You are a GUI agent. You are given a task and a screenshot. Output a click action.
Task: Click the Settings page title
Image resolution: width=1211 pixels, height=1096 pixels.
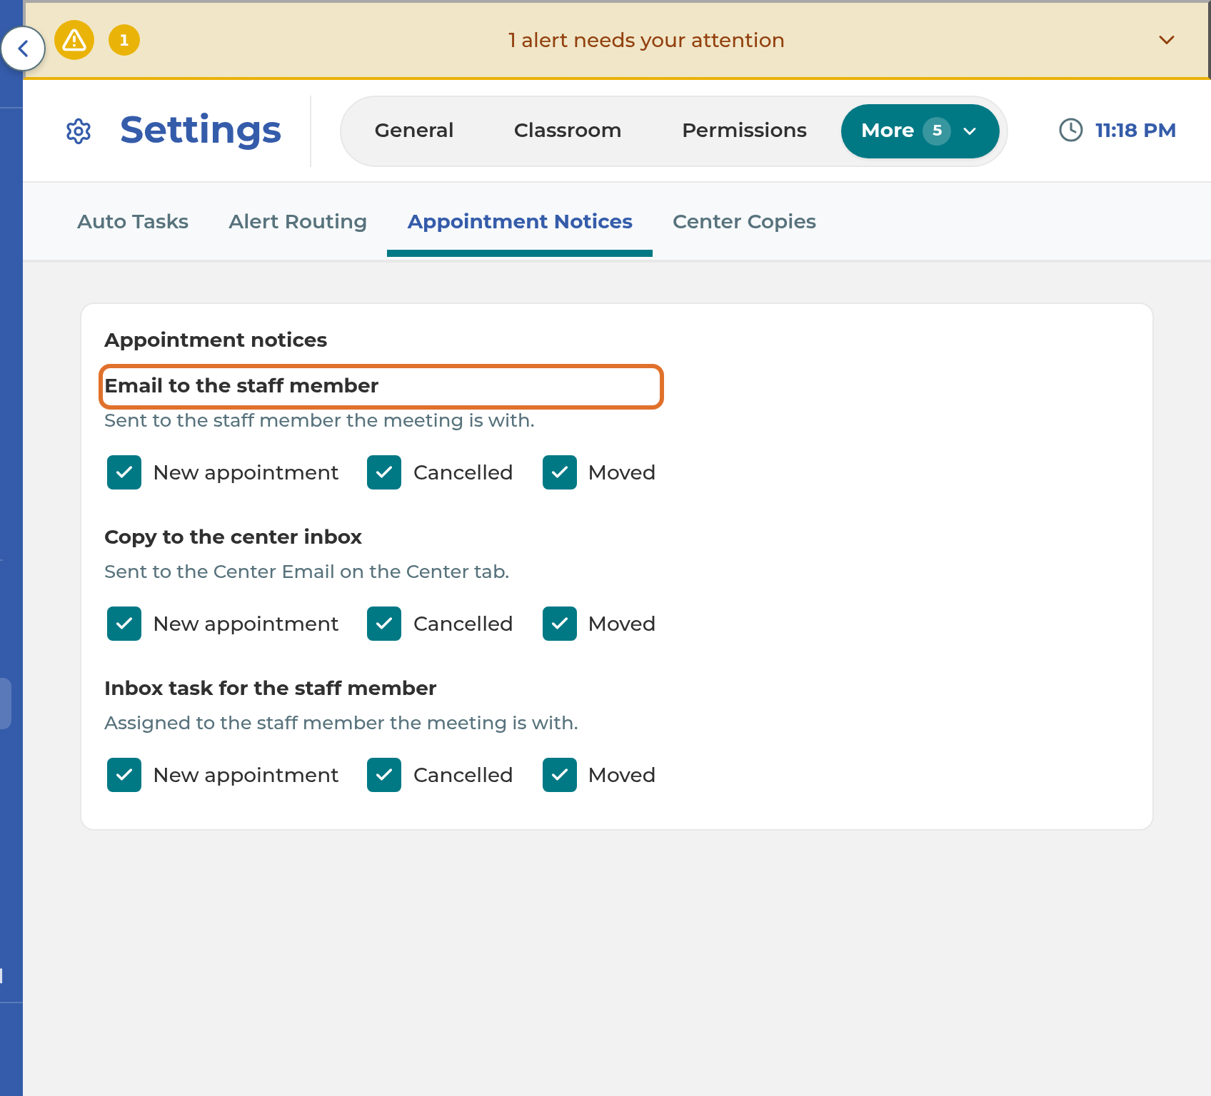tap(201, 130)
